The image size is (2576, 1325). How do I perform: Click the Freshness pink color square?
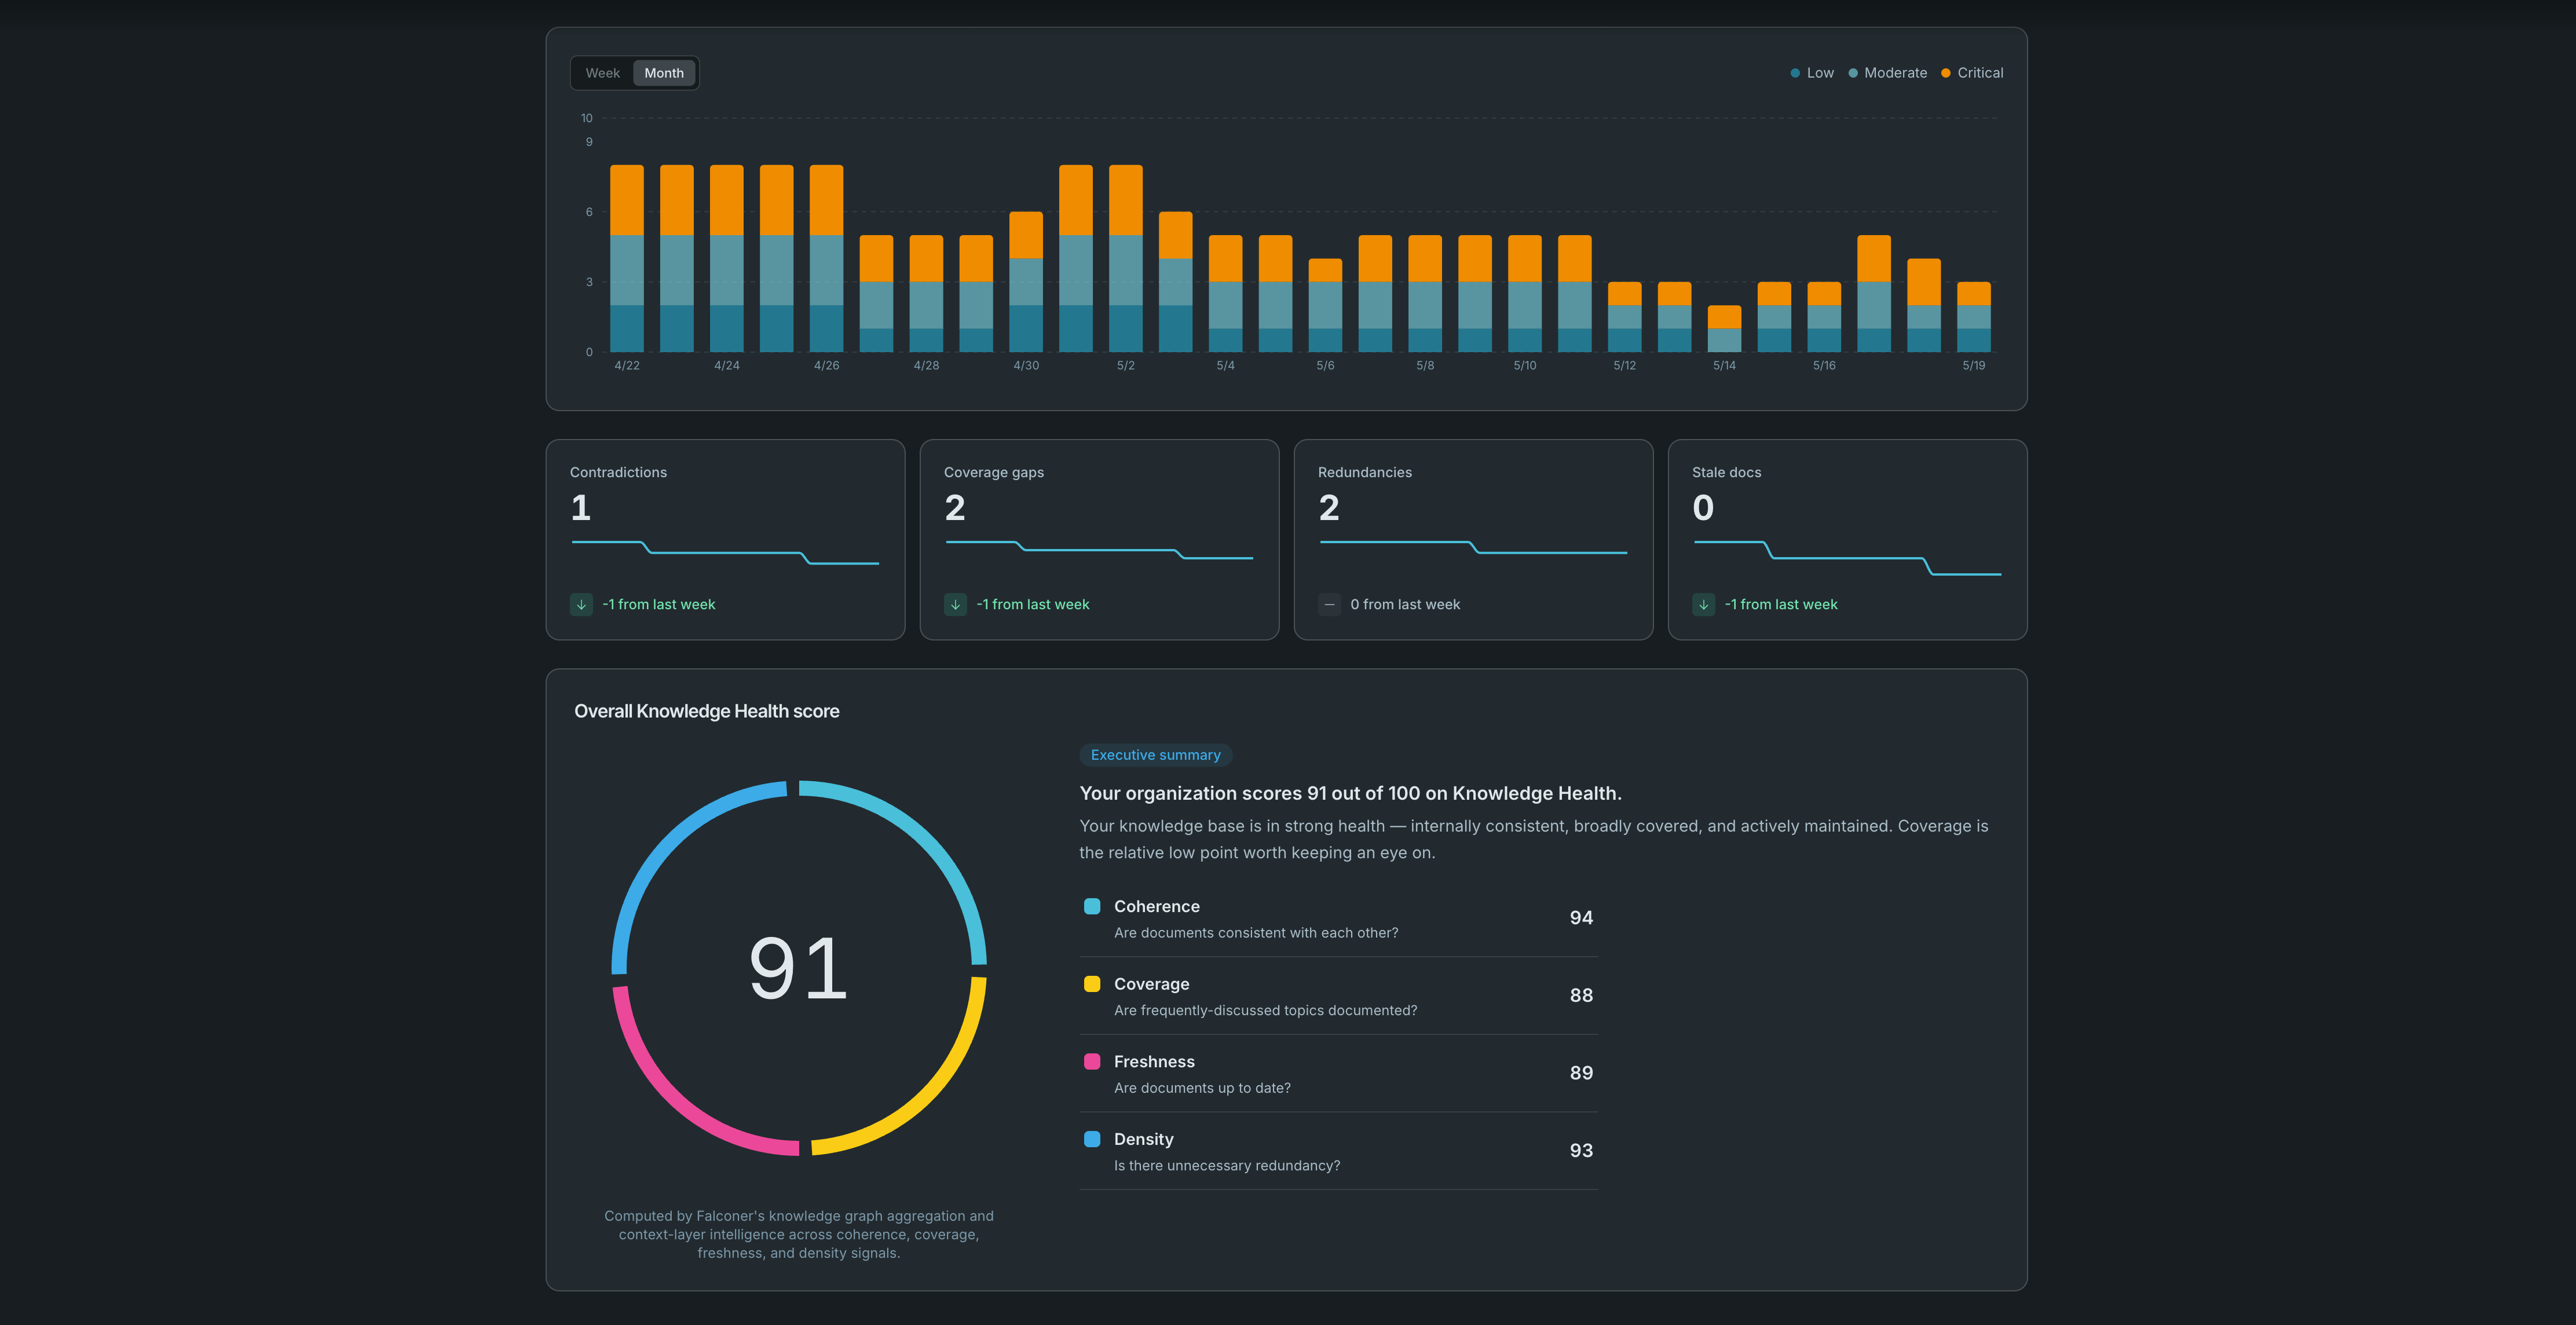1092,1061
